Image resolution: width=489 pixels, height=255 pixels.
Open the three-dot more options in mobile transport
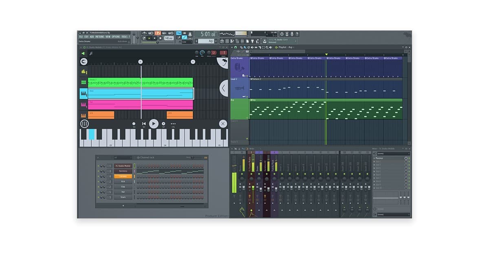(173, 124)
